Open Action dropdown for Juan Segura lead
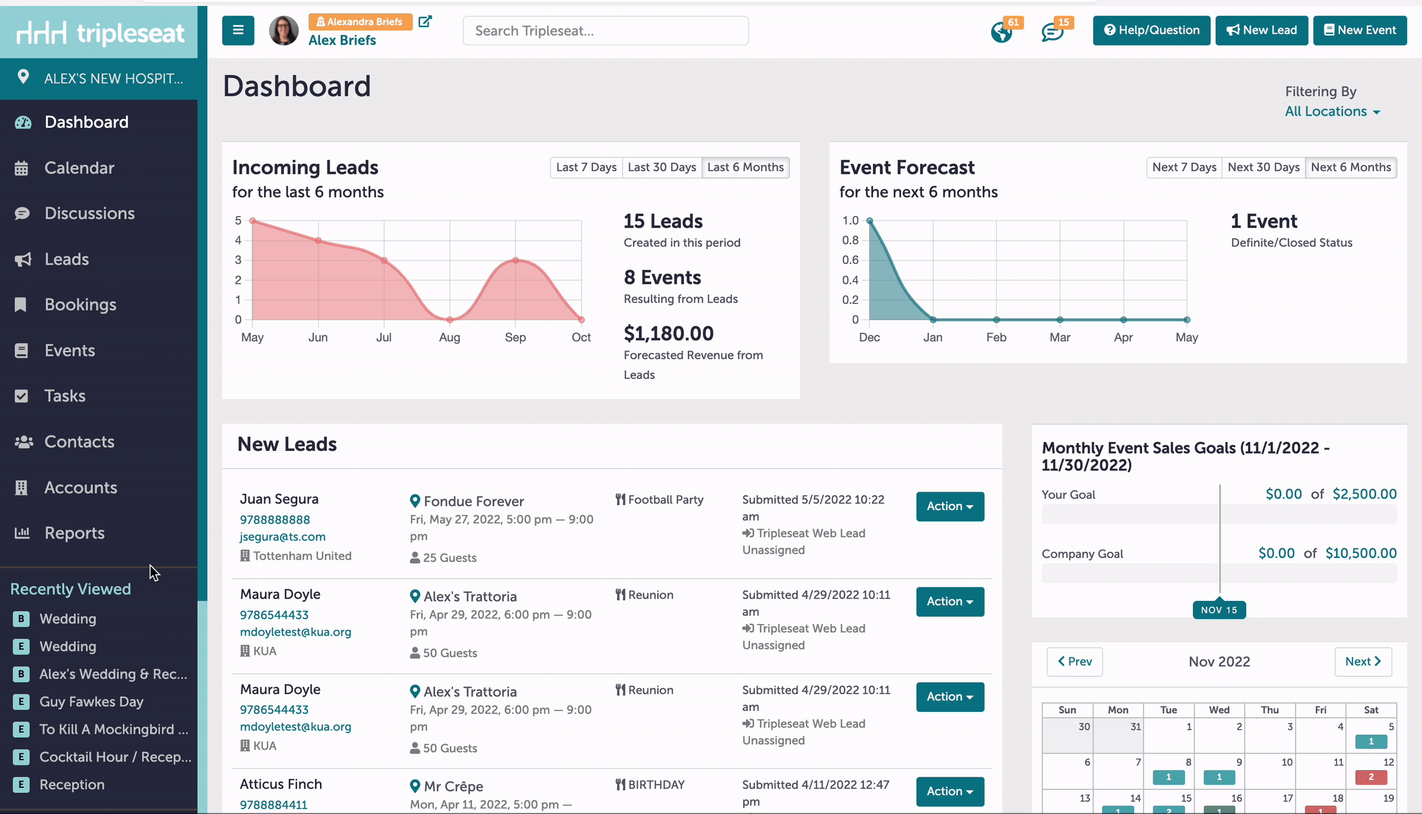Screen dimensions: 1422x814 point(949,506)
